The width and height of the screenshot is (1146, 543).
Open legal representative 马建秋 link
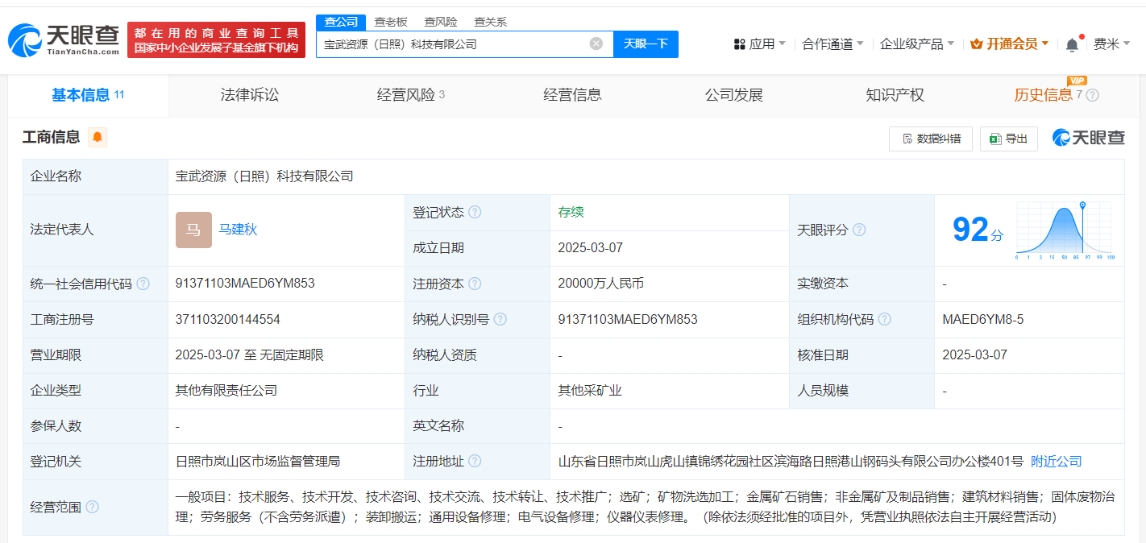(238, 230)
